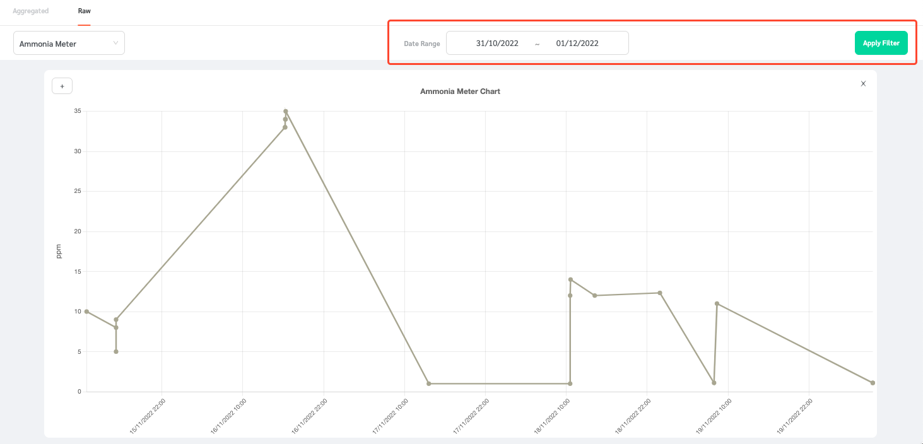
Task: Click the zoom "+" icon on the chart
Action: pos(62,85)
